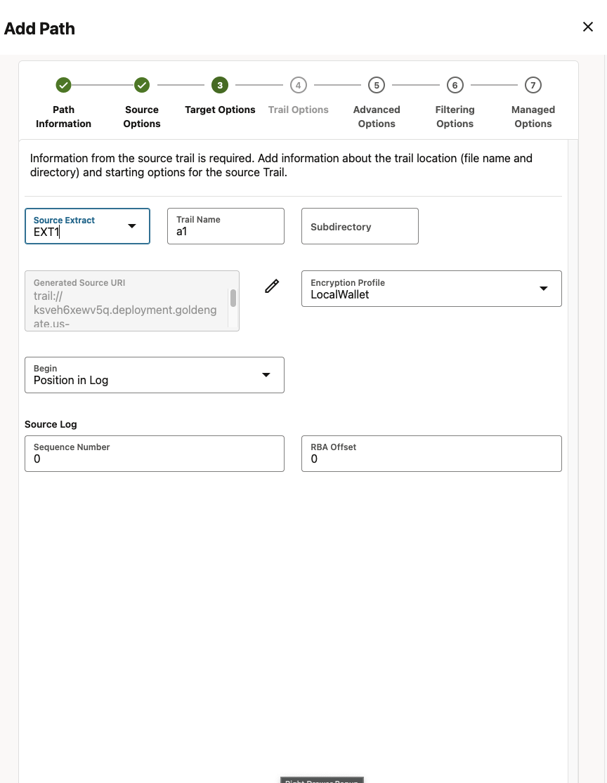The height and width of the screenshot is (783, 607).
Task: Focus the empty Subdirectory field
Action: [x=360, y=226]
